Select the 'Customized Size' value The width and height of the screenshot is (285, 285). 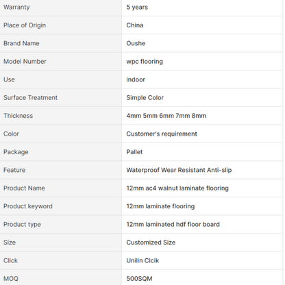(x=151, y=243)
